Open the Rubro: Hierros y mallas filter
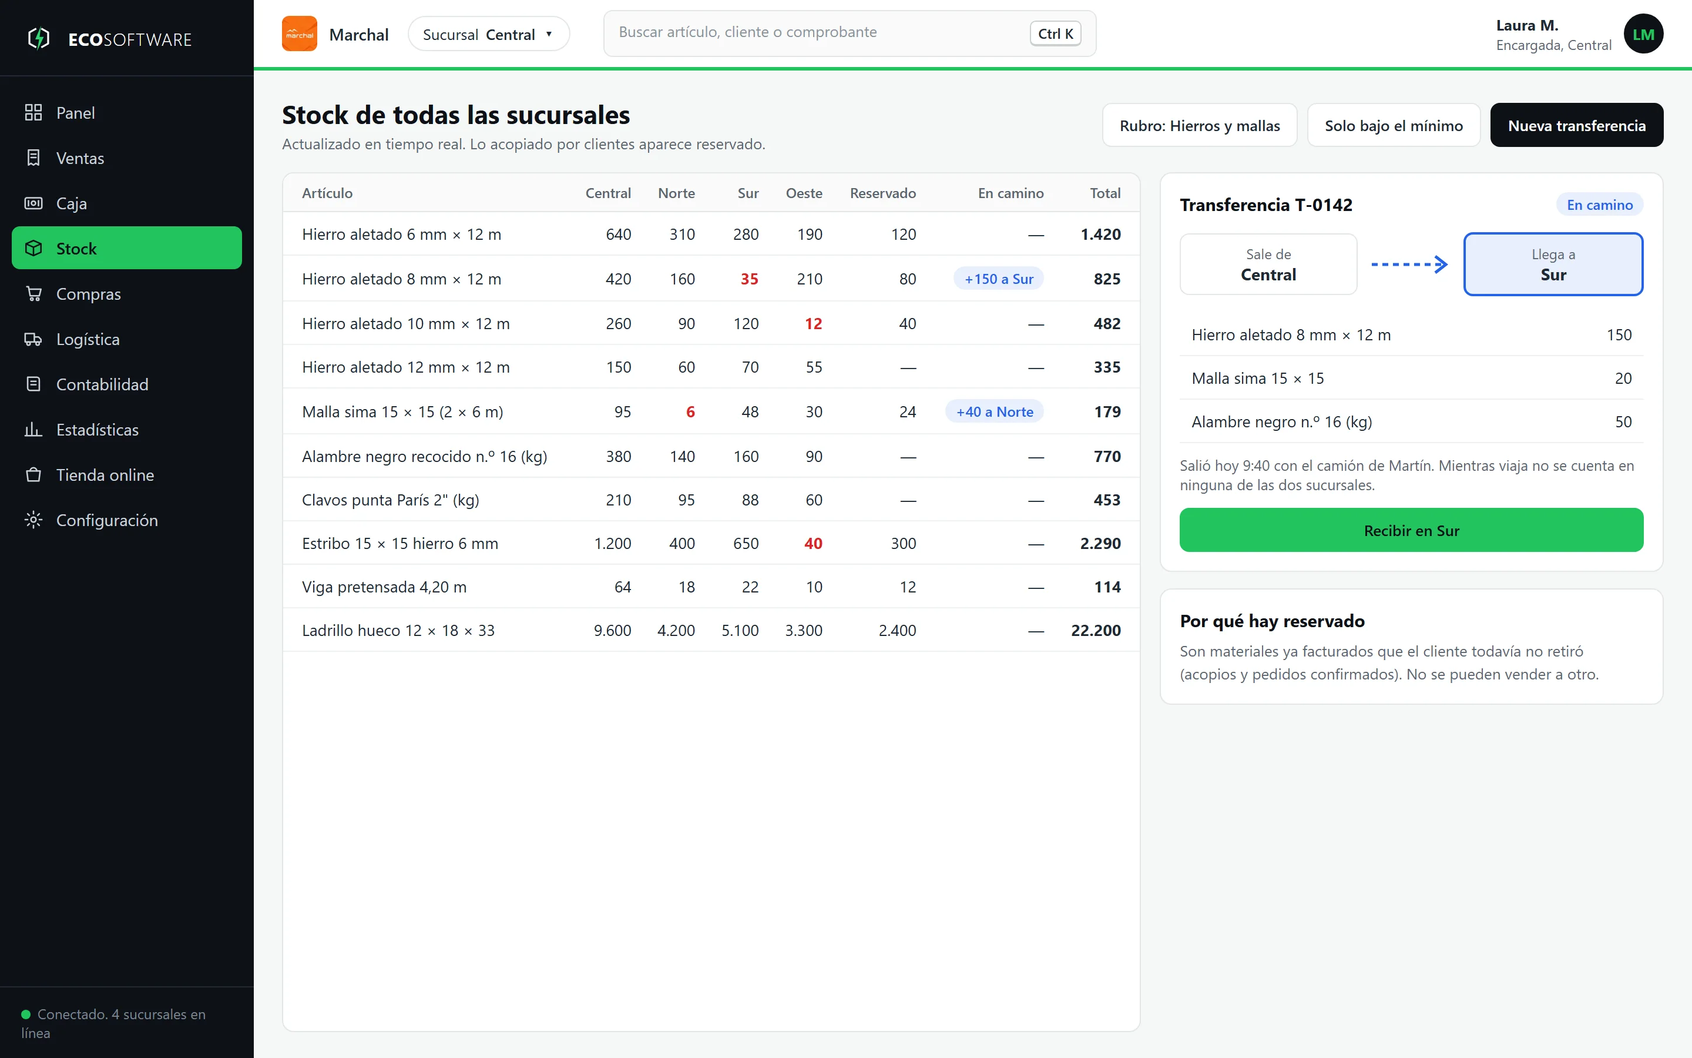The image size is (1692, 1058). pos(1200,125)
